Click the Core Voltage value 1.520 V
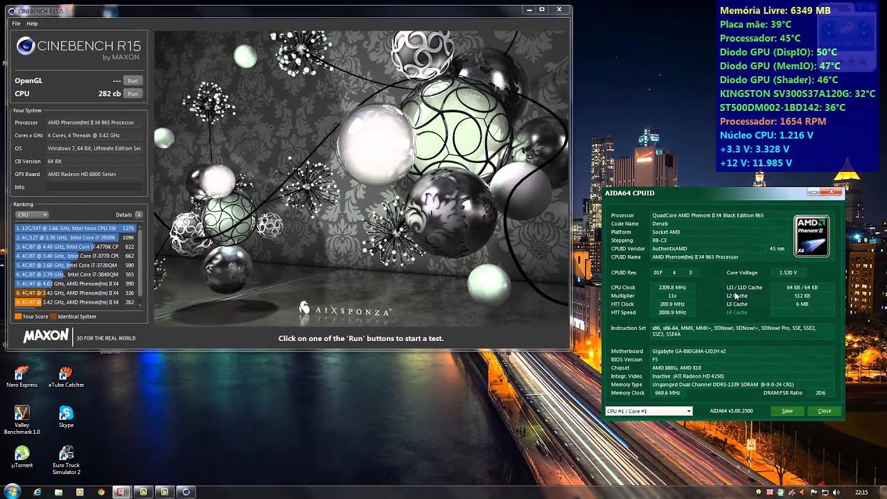The width and height of the screenshot is (887, 499). click(x=788, y=272)
